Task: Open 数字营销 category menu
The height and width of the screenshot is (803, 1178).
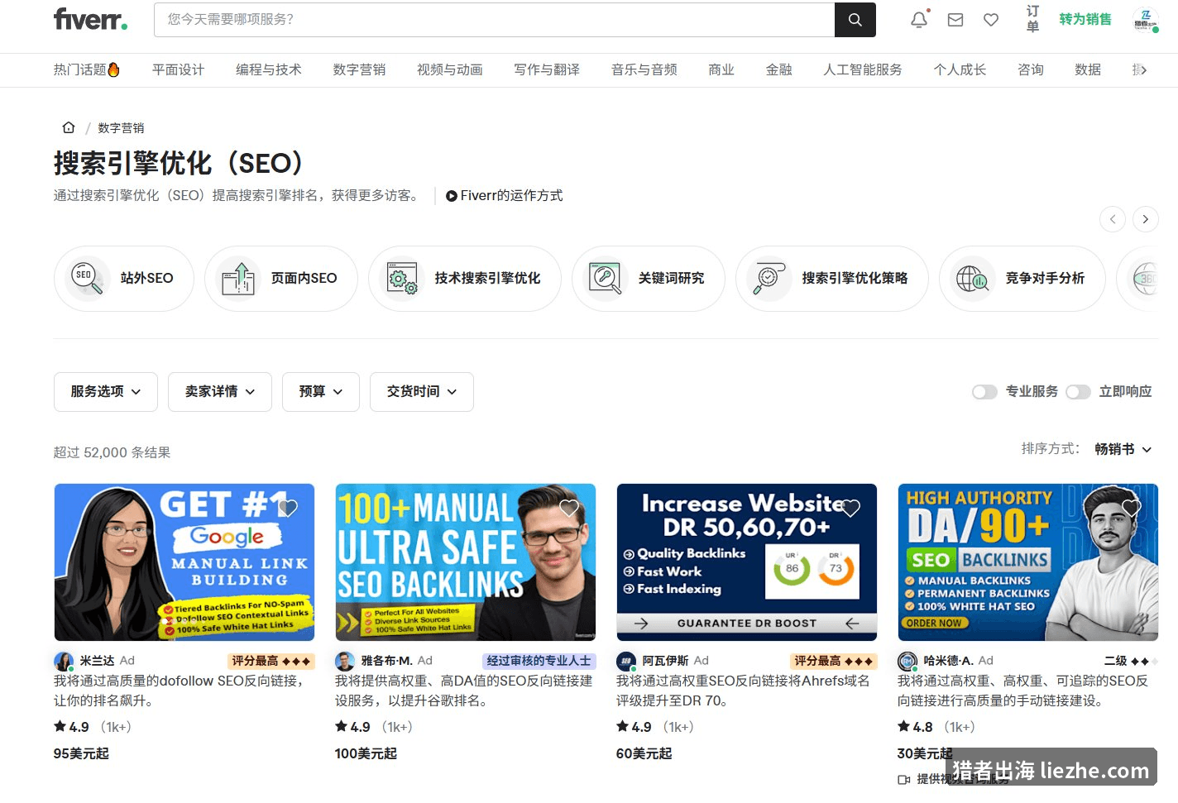Action: 359,69
